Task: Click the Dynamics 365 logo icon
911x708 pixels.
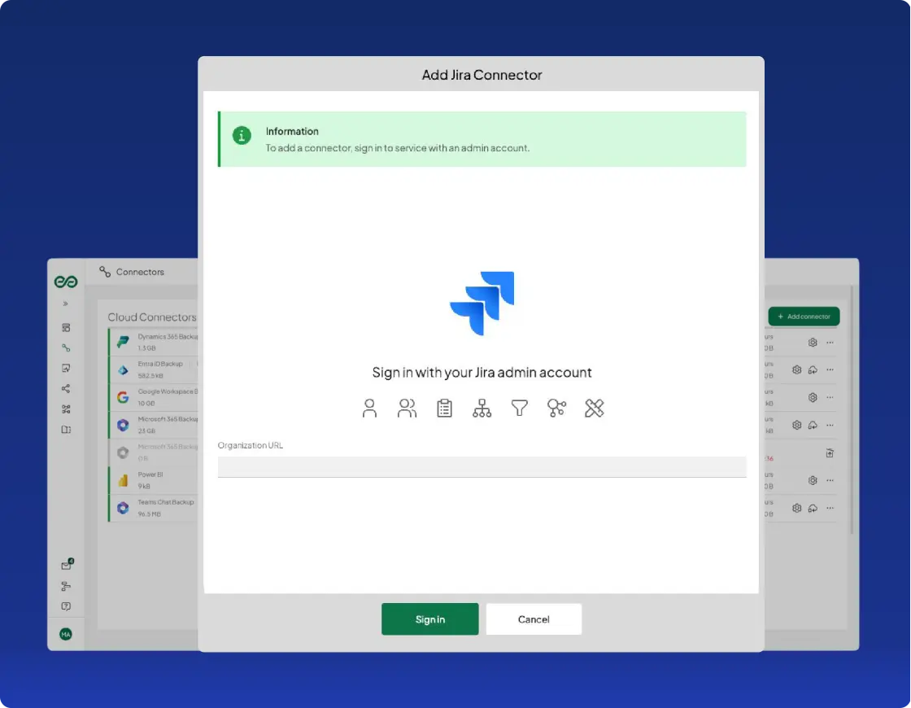Action: coord(123,342)
